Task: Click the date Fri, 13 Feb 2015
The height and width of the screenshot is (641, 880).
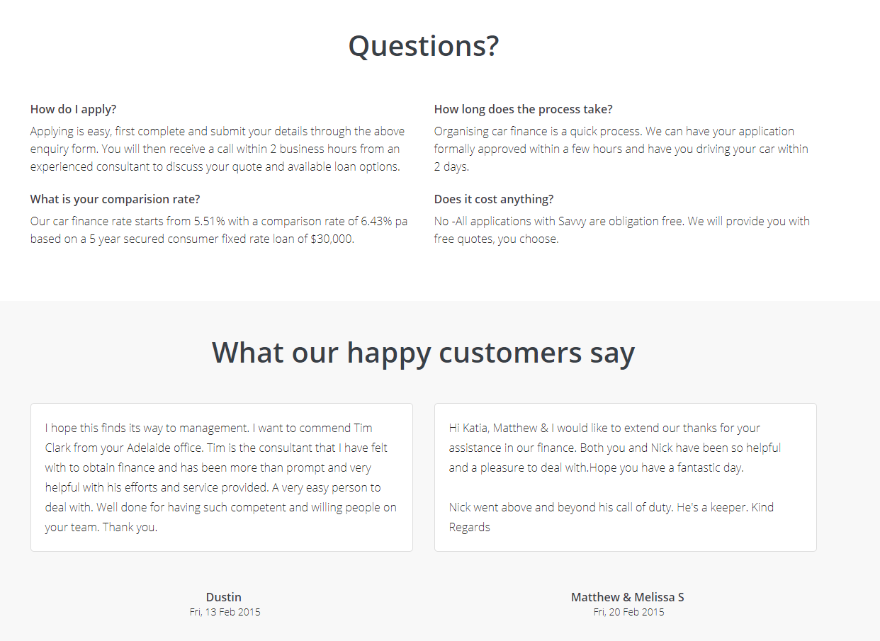Action: pos(225,612)
